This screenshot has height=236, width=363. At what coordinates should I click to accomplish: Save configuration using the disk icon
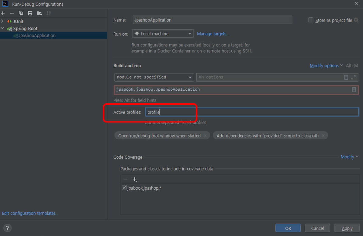(30, 13)
